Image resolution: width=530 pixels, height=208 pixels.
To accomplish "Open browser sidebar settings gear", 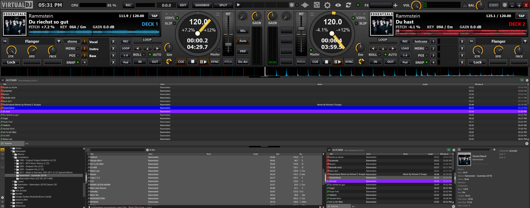I will click(2, 198).
